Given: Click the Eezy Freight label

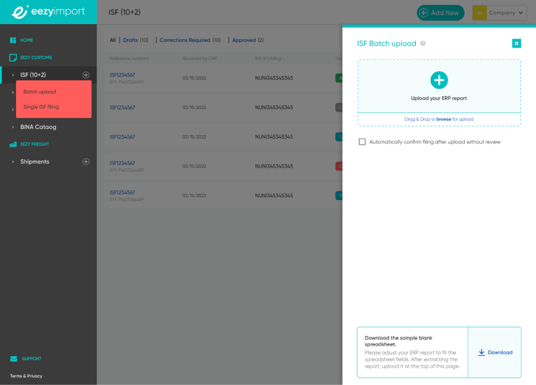Looking at the screenshot, I should [x=35, y=144].
